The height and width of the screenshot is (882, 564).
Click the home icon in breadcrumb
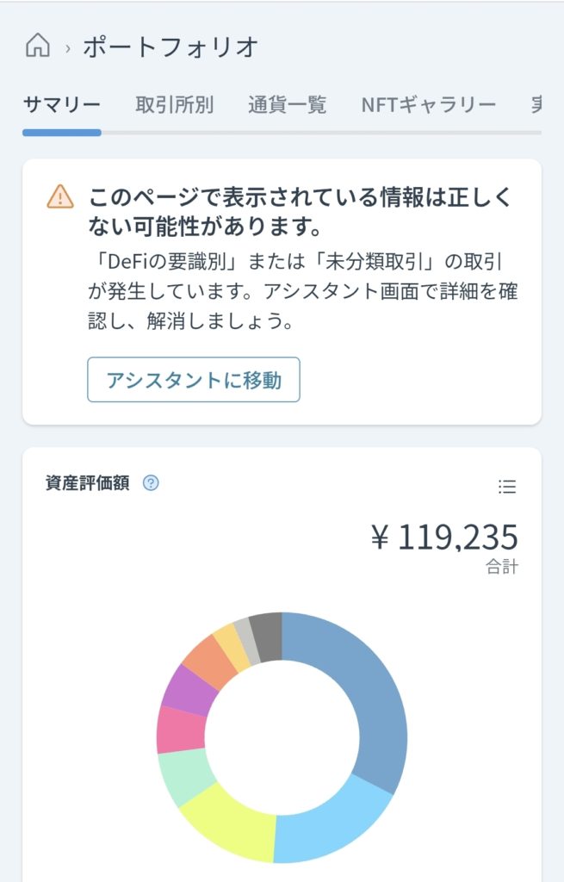point(36,45)
